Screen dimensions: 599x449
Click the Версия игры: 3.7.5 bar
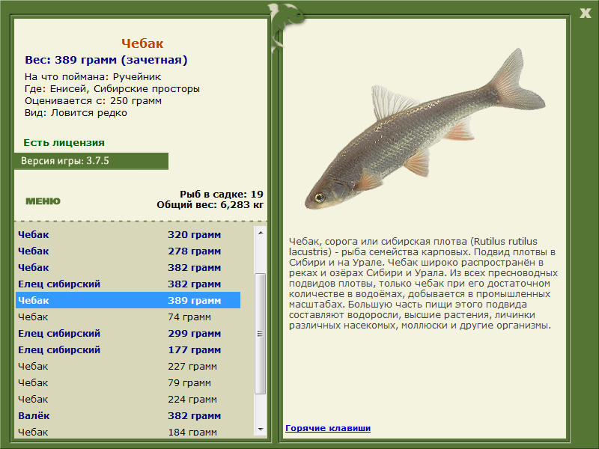coord(91,161)
